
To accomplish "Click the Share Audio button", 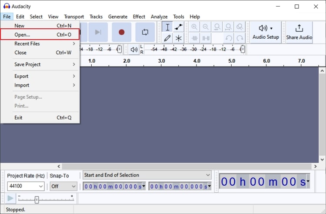I will pos(299,33).
